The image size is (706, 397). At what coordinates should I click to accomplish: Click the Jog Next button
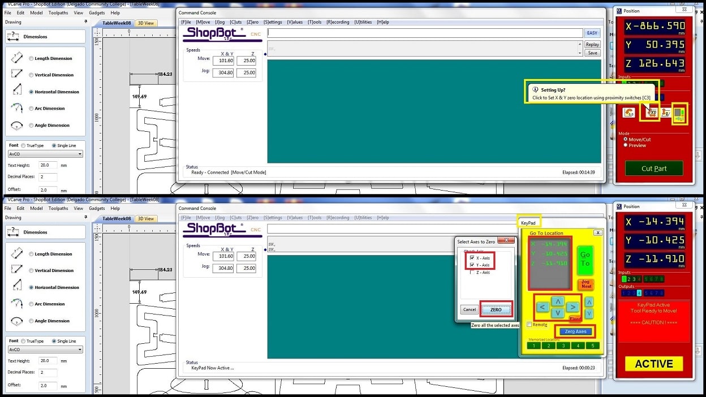(x=586, y=284)
